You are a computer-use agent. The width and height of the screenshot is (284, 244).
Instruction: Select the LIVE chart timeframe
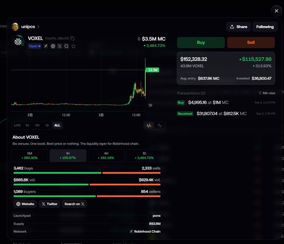[17, 125]
